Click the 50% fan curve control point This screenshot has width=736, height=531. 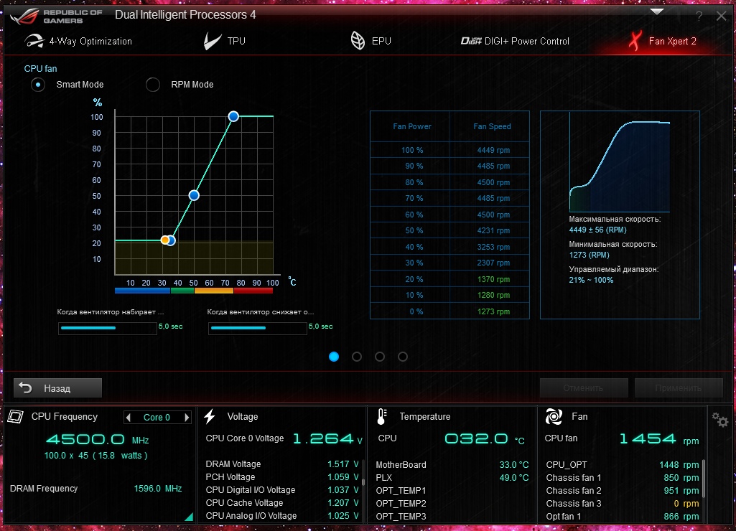194,196
